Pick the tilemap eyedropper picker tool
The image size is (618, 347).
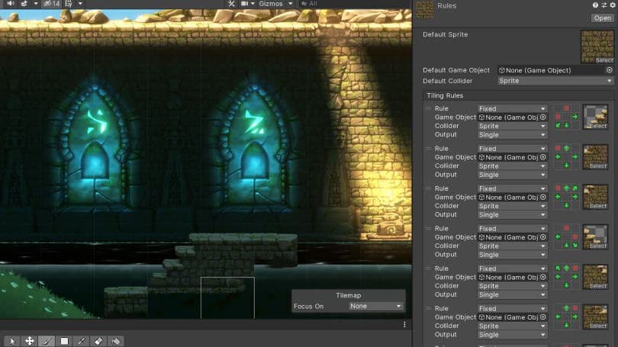click(82, 341)
